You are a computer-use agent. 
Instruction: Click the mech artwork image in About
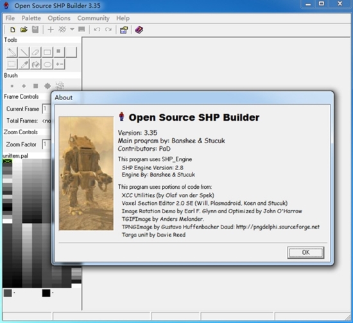pos(86,173)
